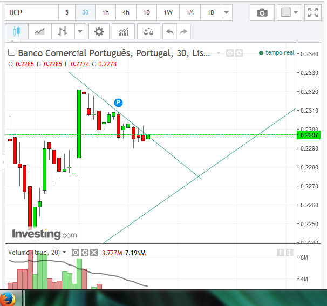Click the tempo real status indicator
The width and height of the screenshot is (327, 306).
(x=276, y=52)
